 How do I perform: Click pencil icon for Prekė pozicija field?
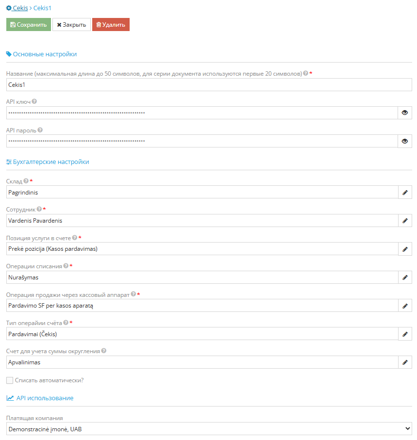point(405,249)
